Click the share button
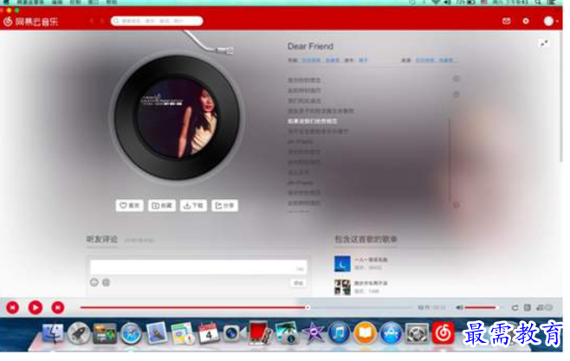The width and height of the screenshot is (570, 361). tap(224, 205)
